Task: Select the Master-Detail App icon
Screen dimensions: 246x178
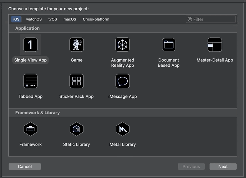Action: pos(215,45)
